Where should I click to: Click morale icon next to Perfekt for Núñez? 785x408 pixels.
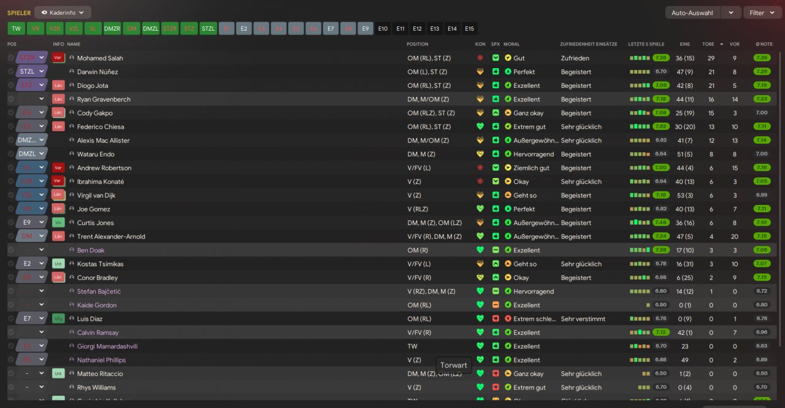pos(508,71)
